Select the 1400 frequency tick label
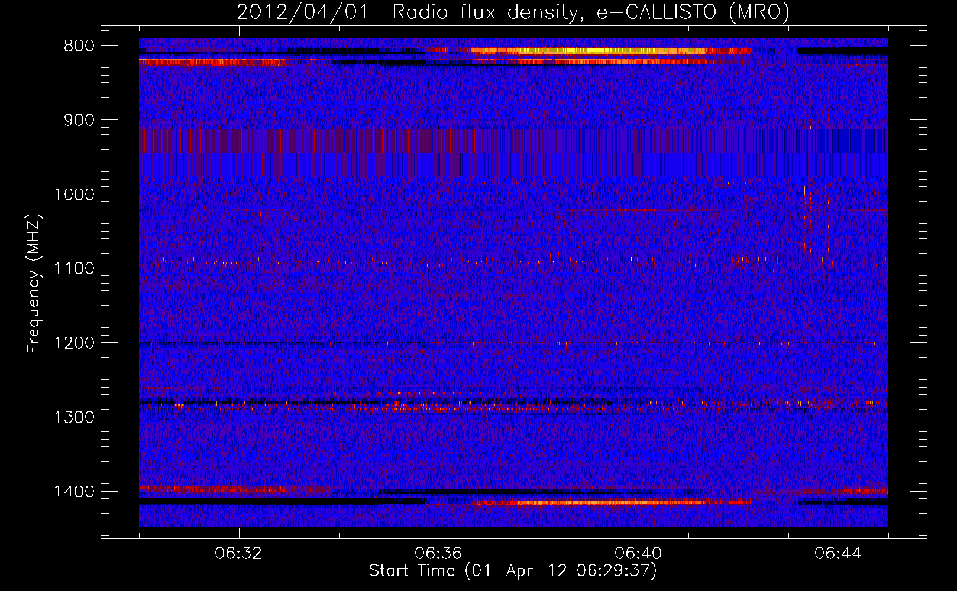This screenshot has width=957, height=591. coord(74,492)
